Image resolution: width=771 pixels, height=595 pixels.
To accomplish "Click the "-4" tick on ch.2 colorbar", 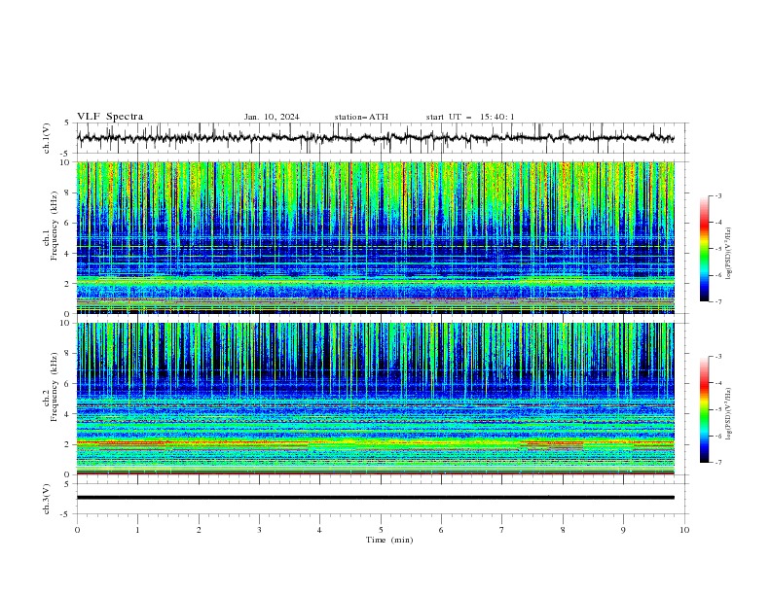I will point(717,383).
